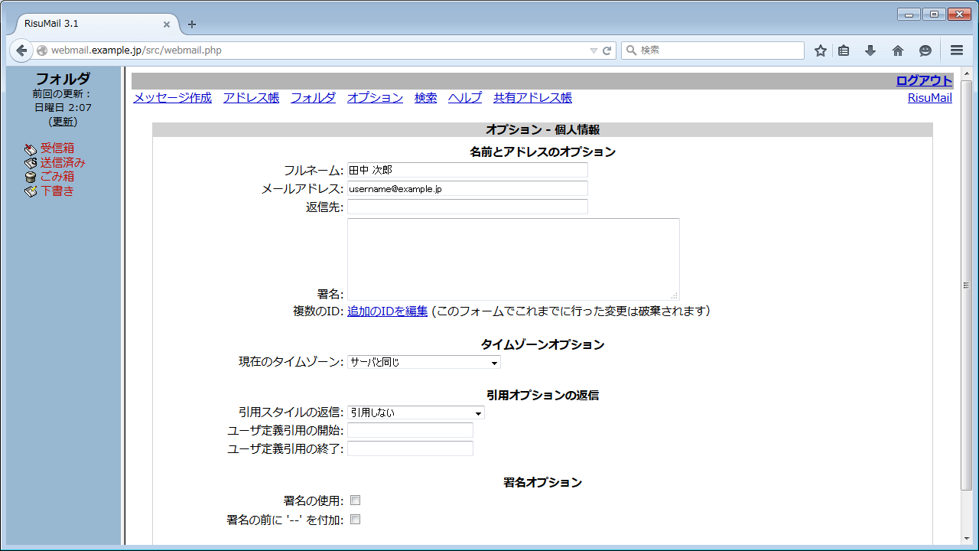Click the reload page icon in address bar
The width and height of the screenshot is (979, 551).
(x=607, y=51)
